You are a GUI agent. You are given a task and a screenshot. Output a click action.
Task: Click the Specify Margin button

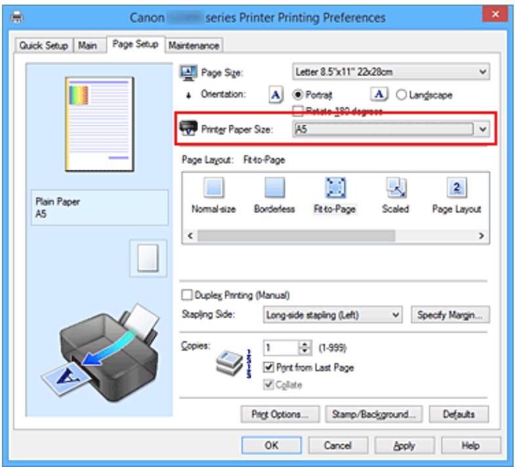point(450,315)
